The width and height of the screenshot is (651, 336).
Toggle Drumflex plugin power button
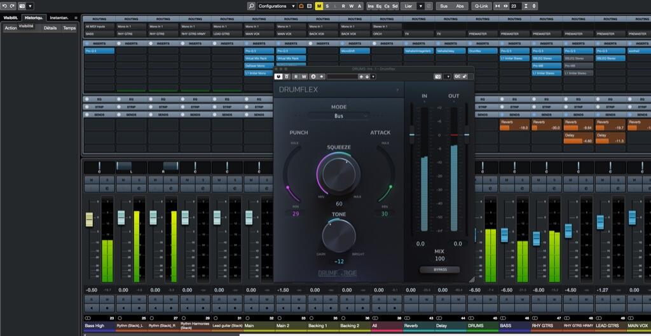pos(278,76)
